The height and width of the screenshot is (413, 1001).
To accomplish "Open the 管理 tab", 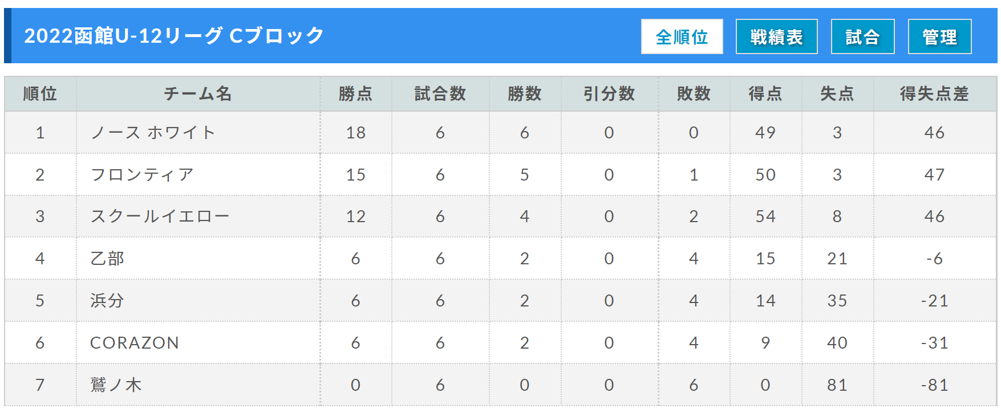I will point(939,36).
